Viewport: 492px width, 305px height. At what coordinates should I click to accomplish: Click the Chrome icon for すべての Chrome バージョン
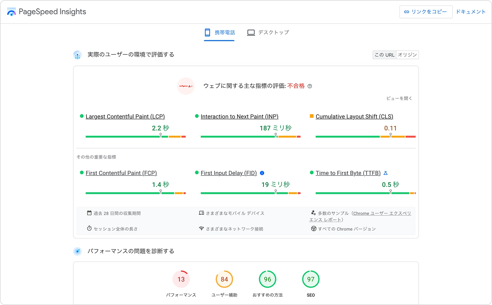314,229
